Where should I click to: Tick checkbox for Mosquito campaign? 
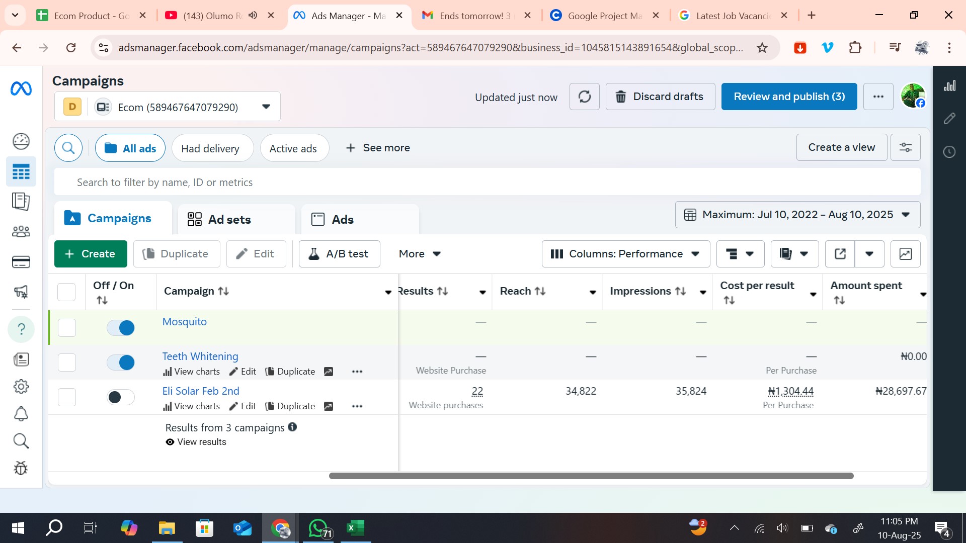pos(66,328)
